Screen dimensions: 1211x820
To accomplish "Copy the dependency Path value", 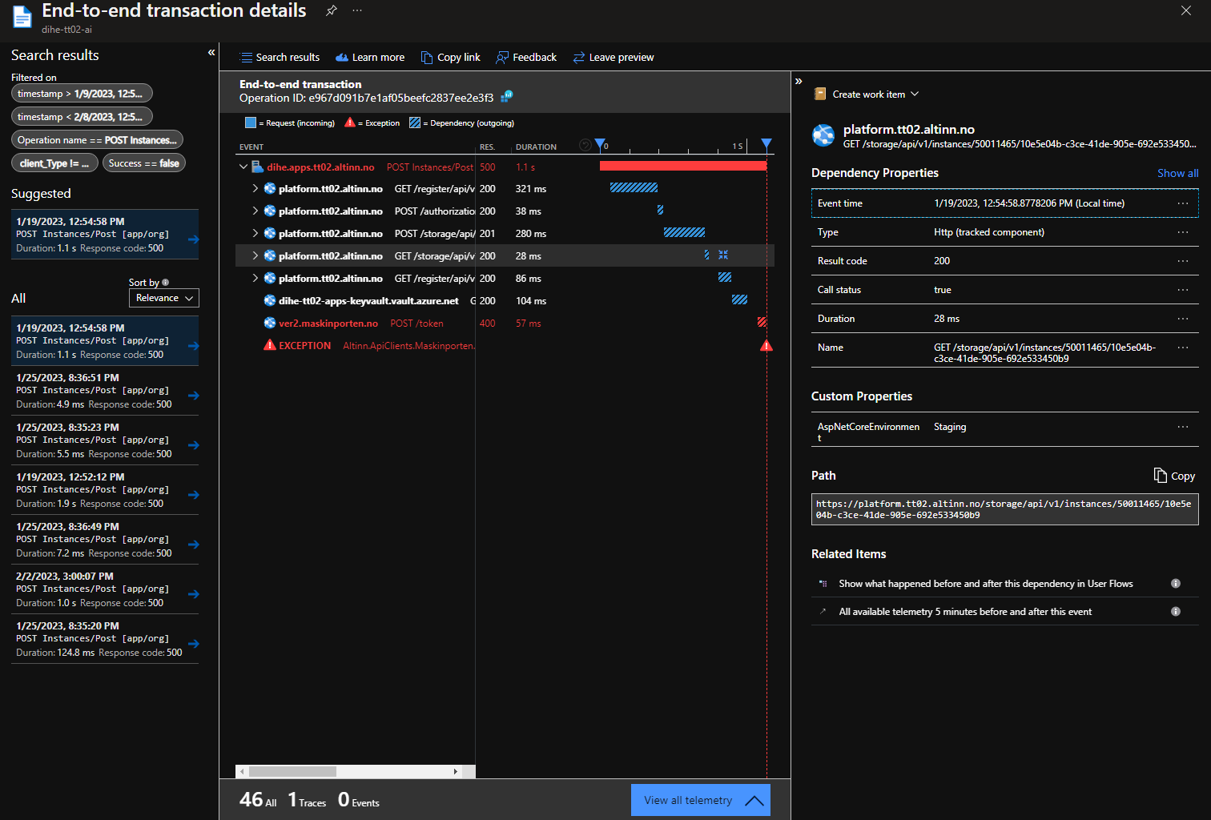I will (x=1174, y=476).
